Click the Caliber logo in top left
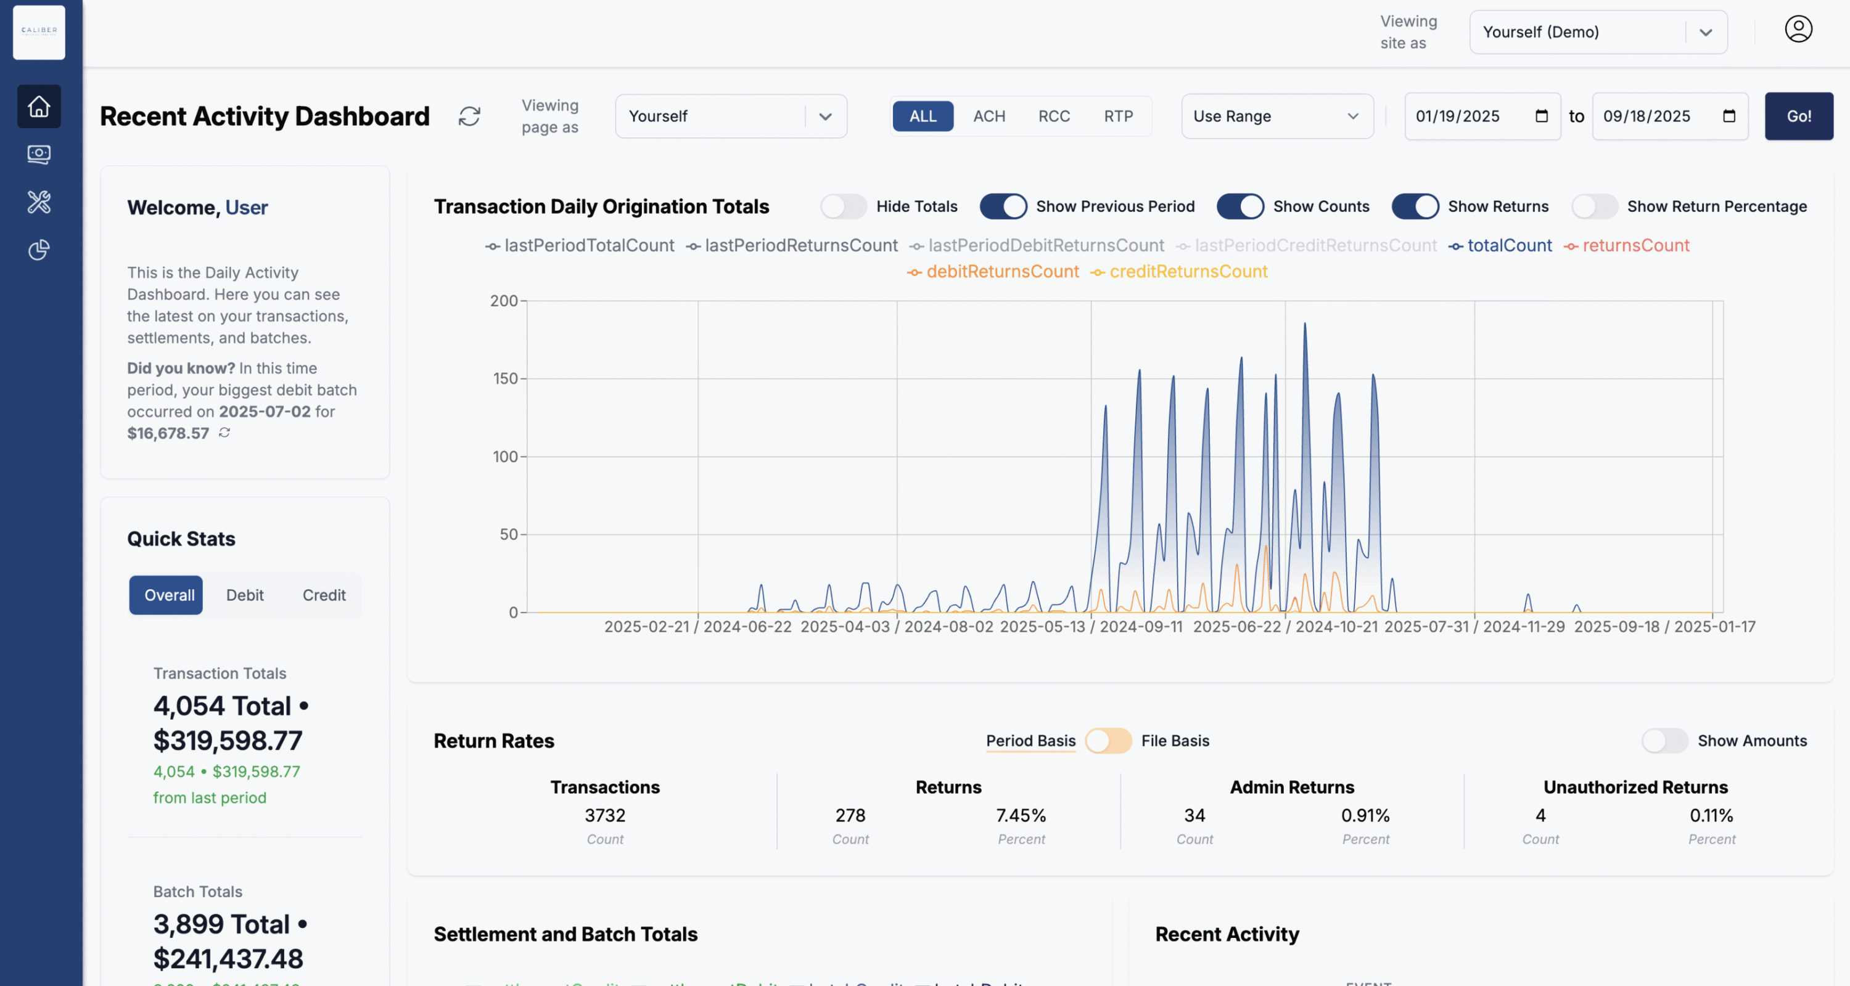The image size is (1850, 986). click(x=38, y=31)
